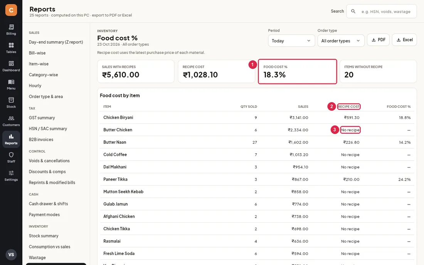Open the Stock summary report
Viewport: 424px width, 265px height.
[x=44, y=236]
